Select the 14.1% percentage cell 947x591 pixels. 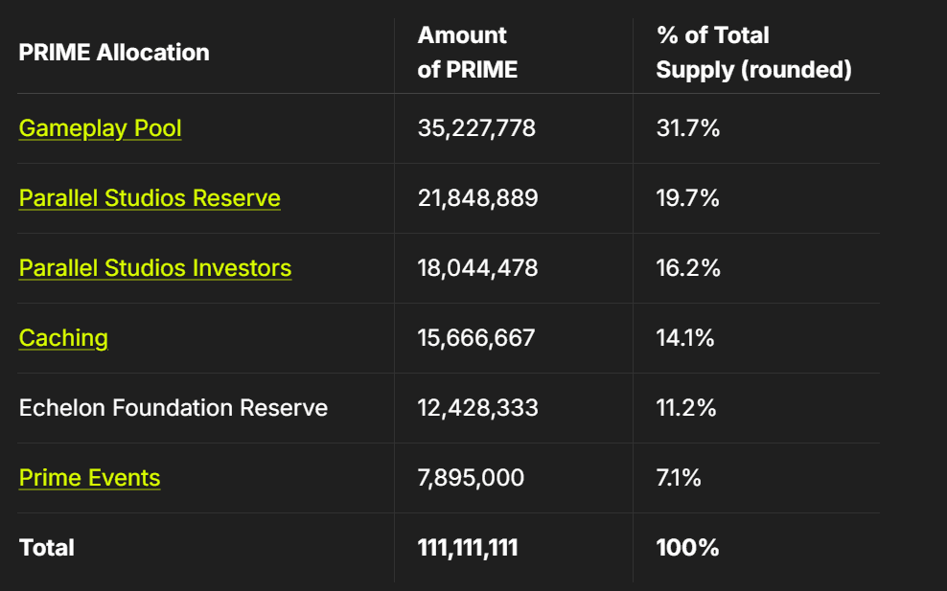click(x=685, y=338)
